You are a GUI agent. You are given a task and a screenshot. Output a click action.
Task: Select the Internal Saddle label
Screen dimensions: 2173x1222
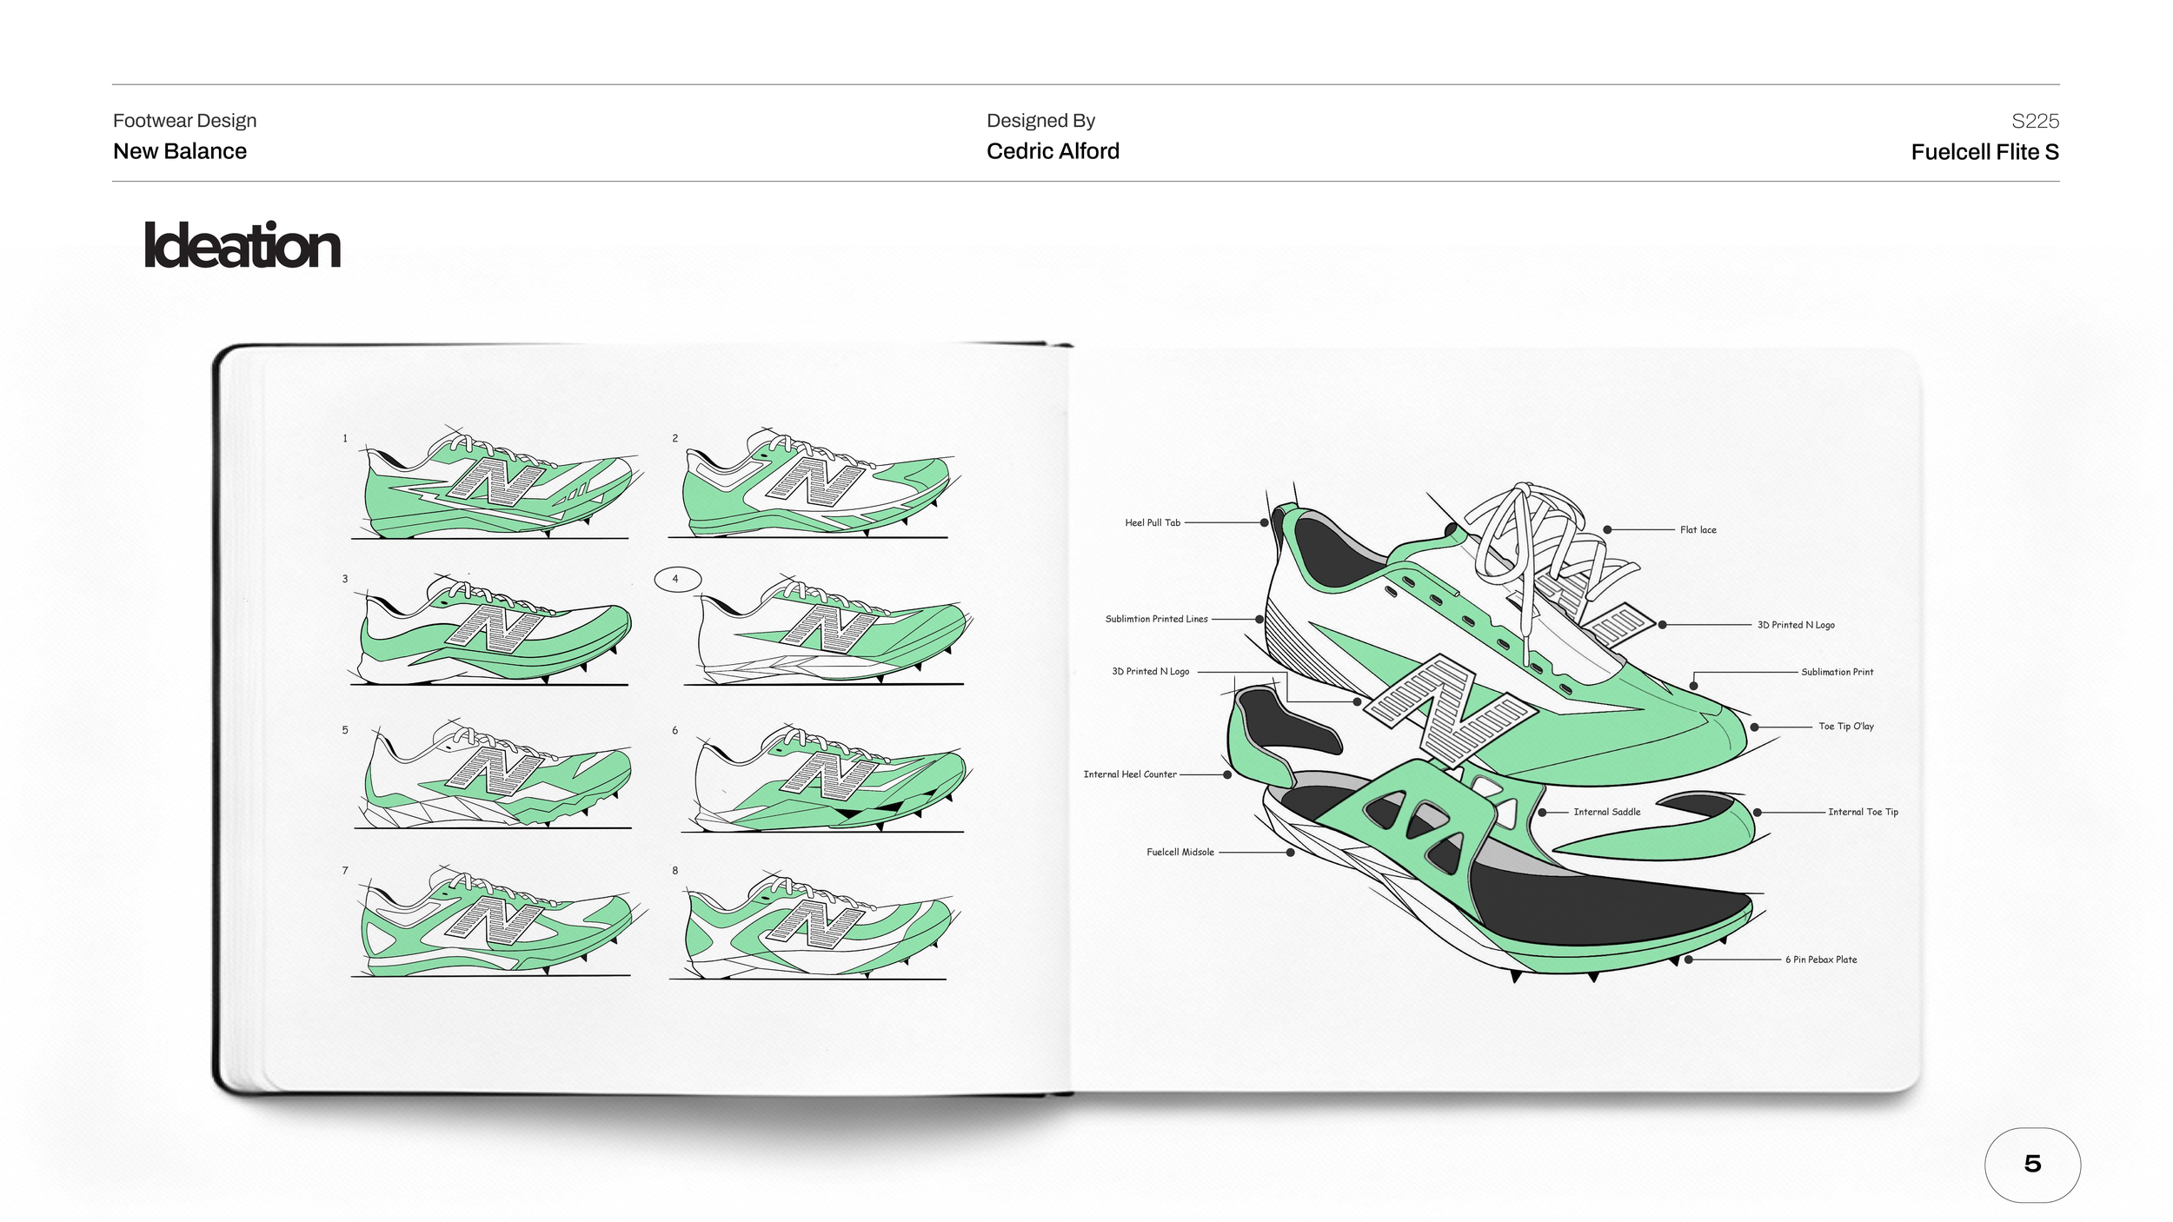tap(1606, 812)
